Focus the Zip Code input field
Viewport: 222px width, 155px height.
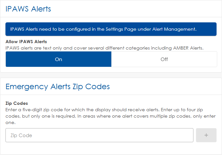point(99,135)
